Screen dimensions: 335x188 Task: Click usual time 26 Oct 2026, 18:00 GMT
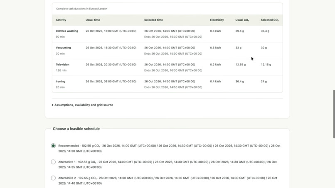point(111,31)
